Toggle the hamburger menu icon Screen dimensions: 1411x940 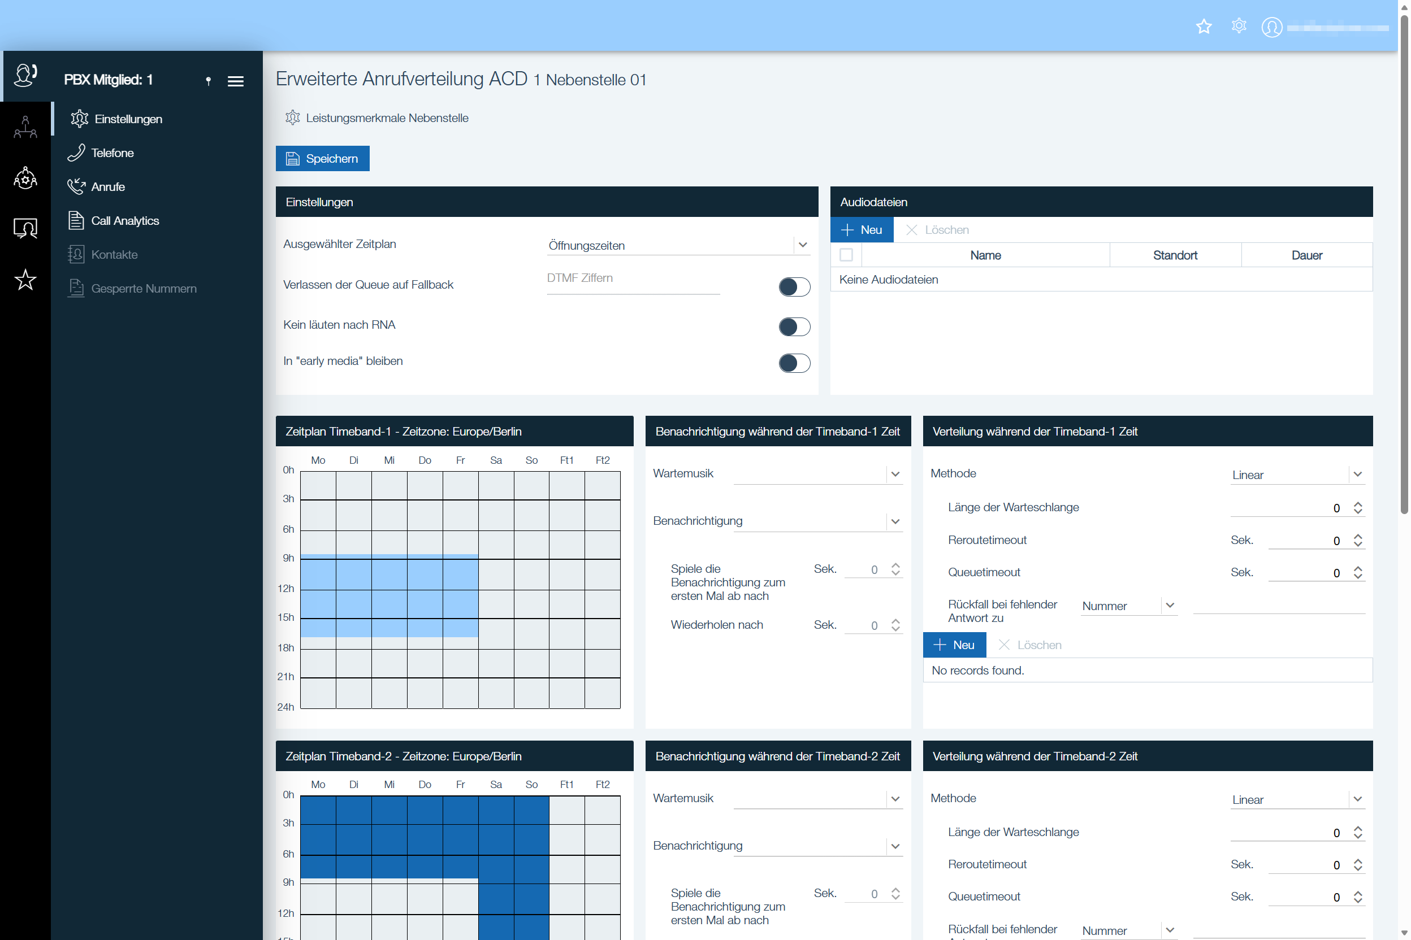point(236,81)
